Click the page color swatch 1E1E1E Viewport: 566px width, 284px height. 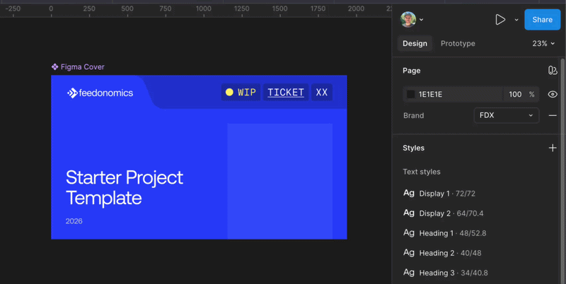point(411,95)
